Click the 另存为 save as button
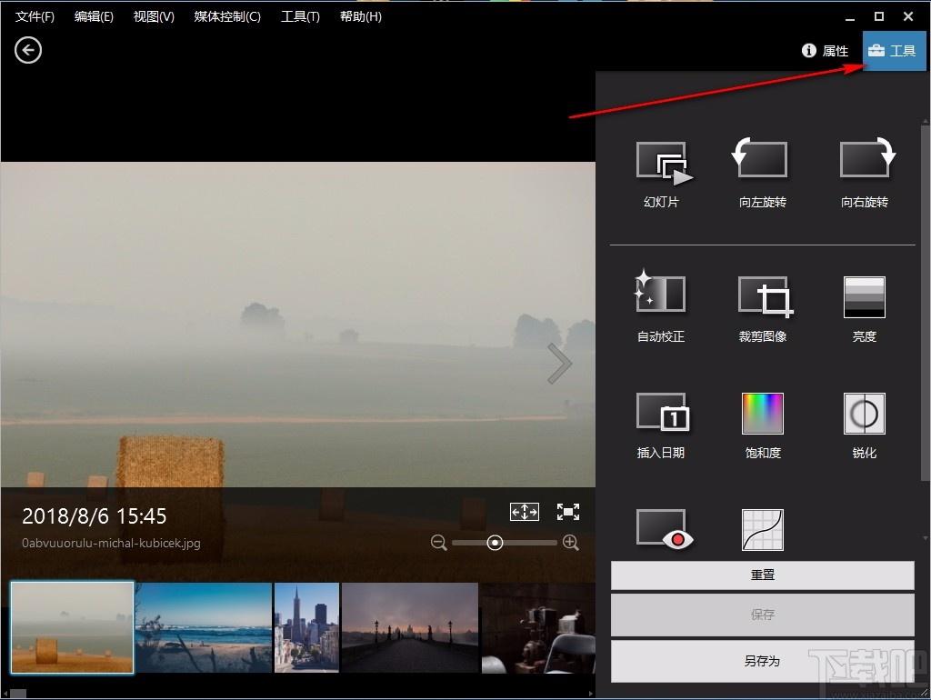Image resolution: width=931 pixels, height=700 pixels. 763,660
